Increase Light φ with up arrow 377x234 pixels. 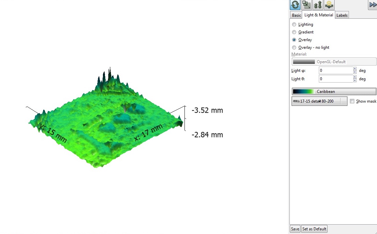coord(355,69)
